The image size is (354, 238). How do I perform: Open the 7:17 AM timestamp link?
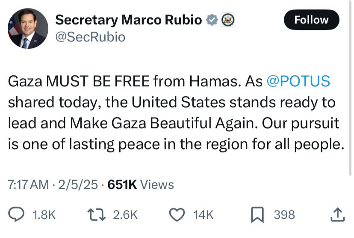(x=28, y=185)
